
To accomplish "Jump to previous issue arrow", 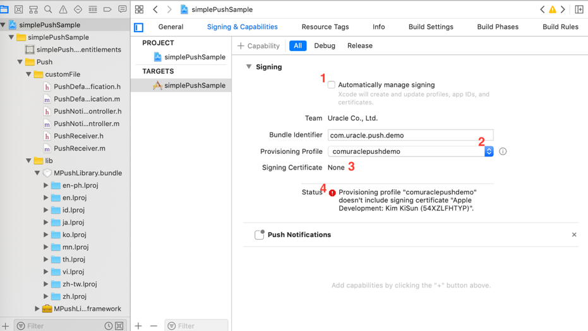I will click(x=543, y=9).
